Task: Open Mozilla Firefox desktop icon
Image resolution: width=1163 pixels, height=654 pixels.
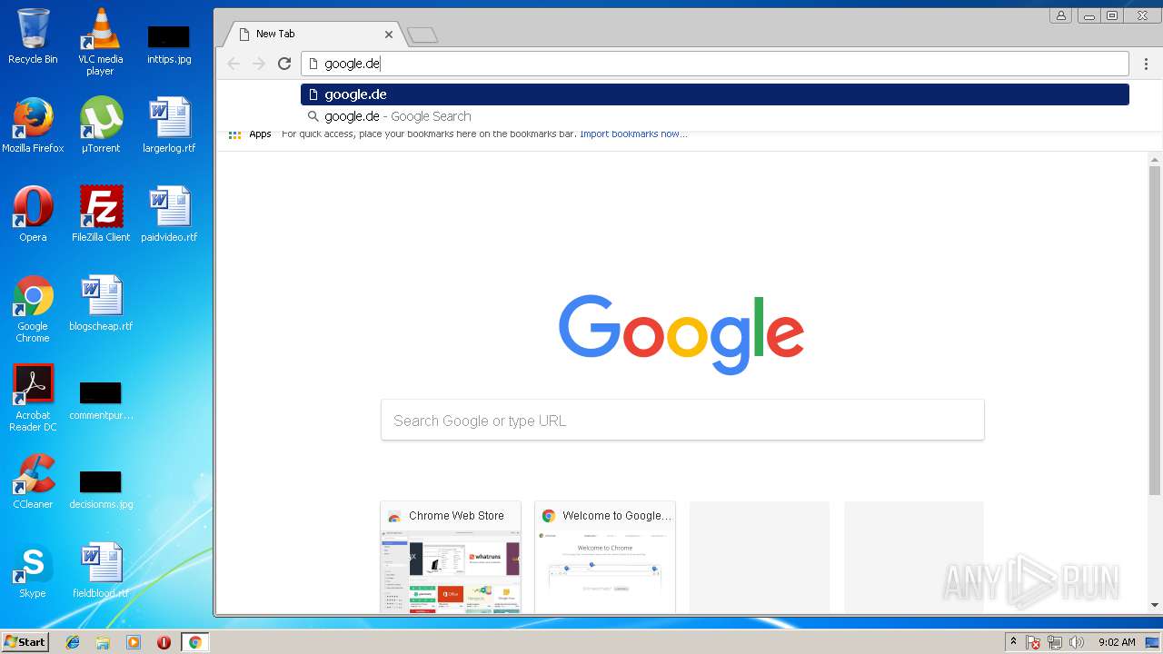Action: coord(33,125)
